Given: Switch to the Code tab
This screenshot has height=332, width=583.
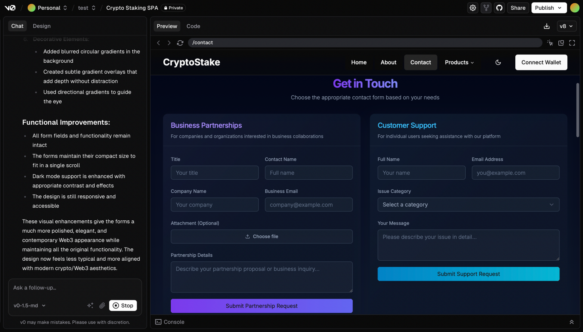Looking at the screenshot, I should pos(193,26).
